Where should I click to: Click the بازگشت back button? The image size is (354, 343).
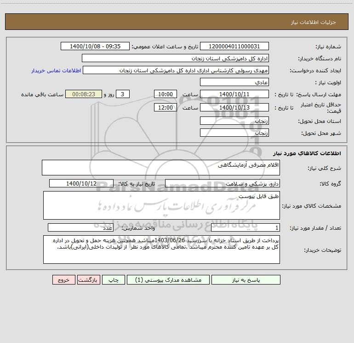[88, 280]
